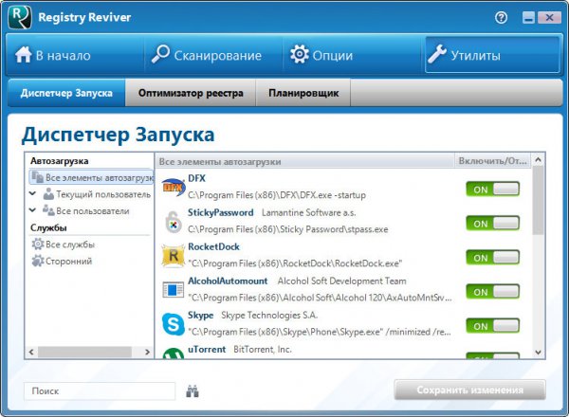This screenshot has height=417, width=569.
Task: Click the uTorrent entry name
Action: (207, 349)
